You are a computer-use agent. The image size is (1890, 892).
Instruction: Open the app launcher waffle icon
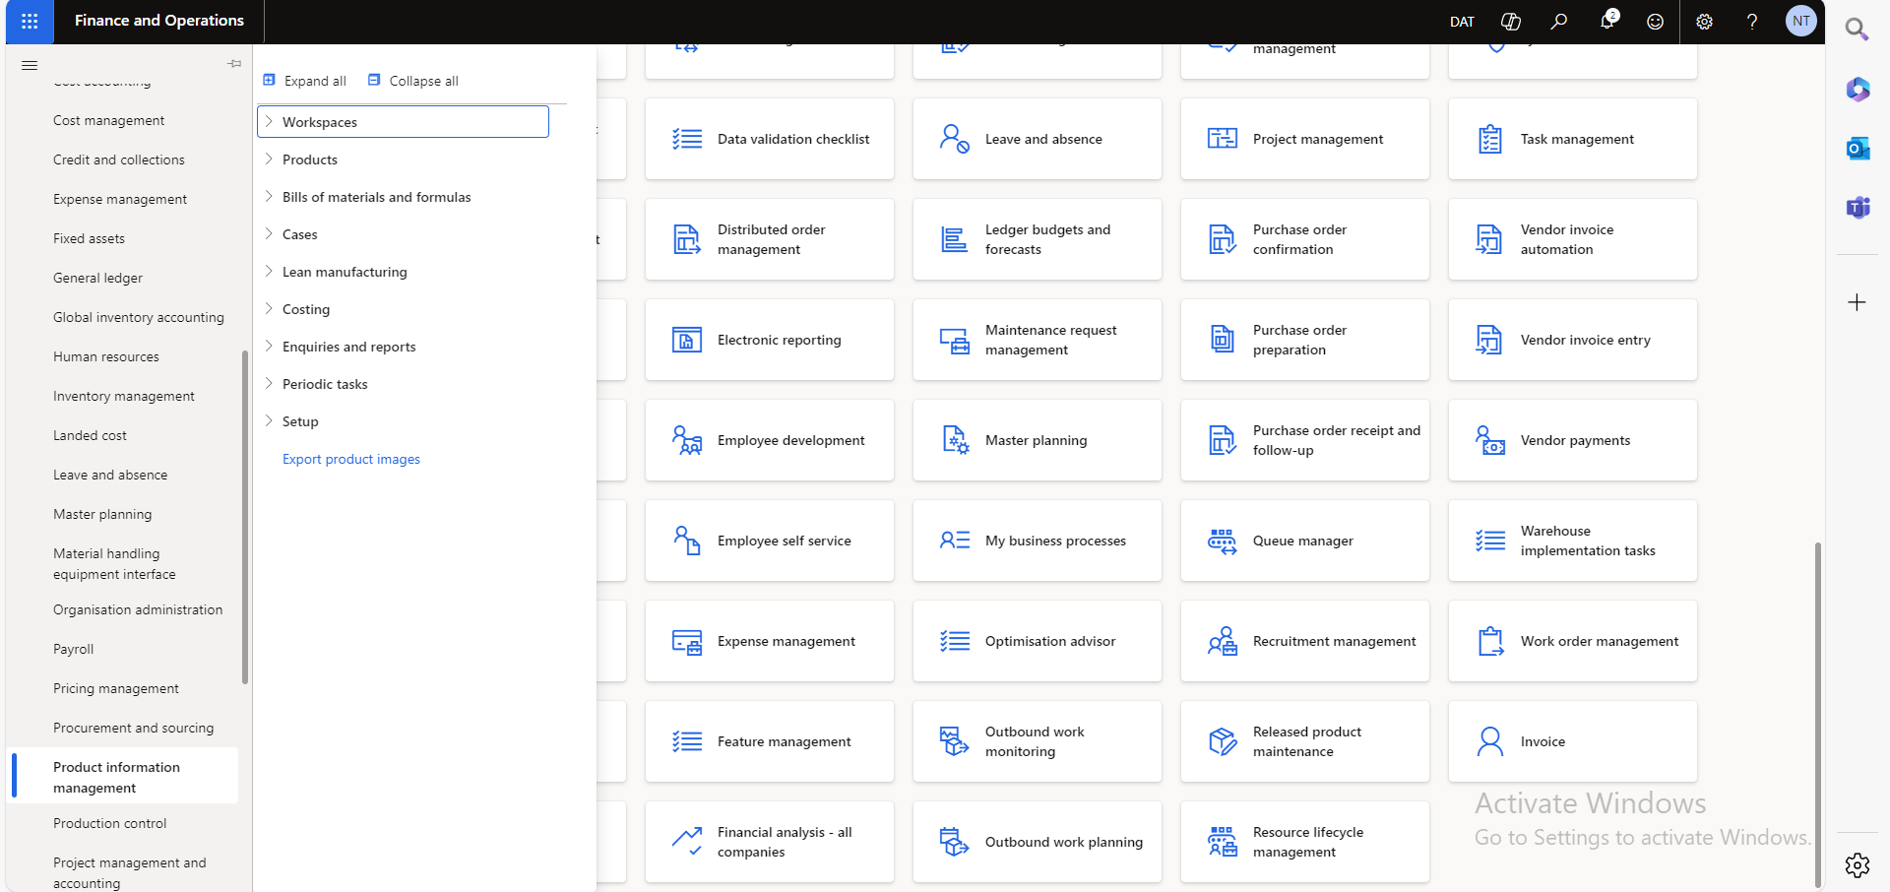pos(30,21)
